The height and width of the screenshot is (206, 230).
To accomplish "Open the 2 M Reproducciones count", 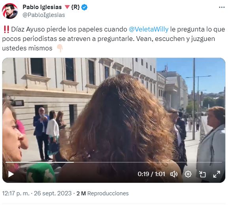I will point(102,193).
